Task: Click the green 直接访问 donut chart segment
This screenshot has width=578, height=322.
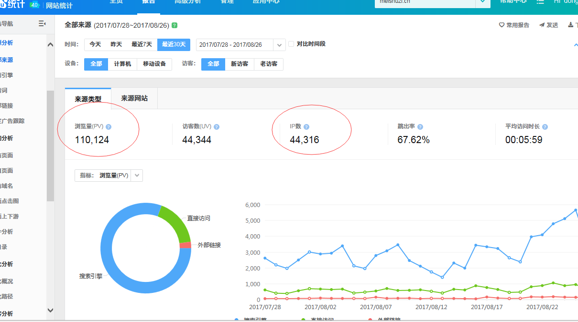Action: [x=172, y=223]
